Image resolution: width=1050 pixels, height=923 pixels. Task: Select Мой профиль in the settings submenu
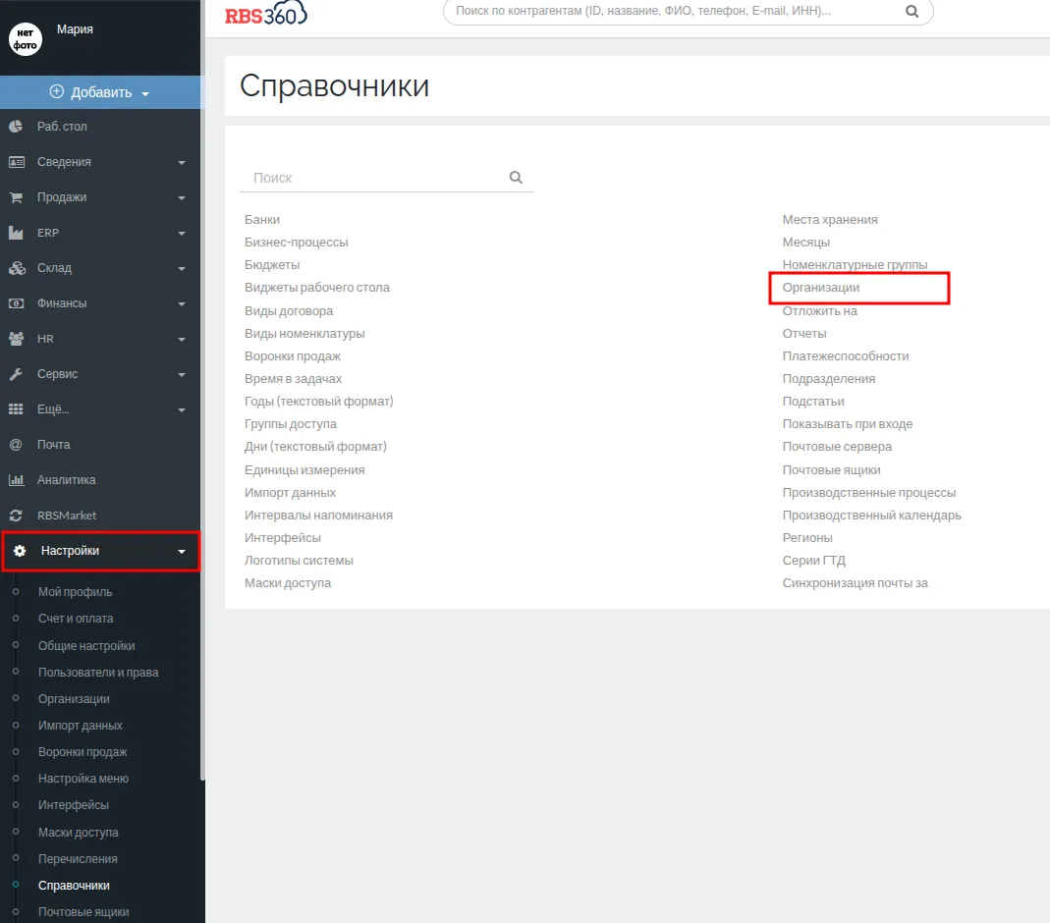[x=75, y=592]
